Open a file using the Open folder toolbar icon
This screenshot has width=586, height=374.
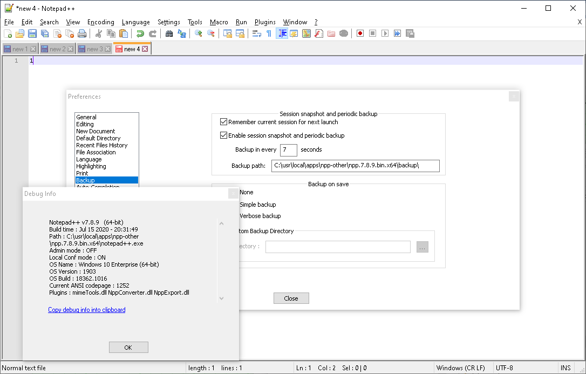point(20,33)
